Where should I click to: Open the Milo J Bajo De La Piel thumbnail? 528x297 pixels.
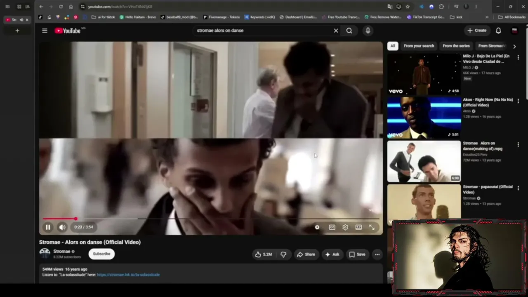point(424,74)
